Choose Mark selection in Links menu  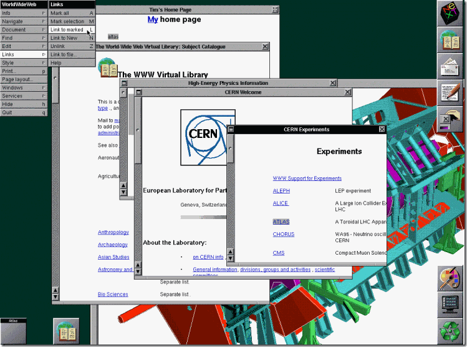point(72,21)
